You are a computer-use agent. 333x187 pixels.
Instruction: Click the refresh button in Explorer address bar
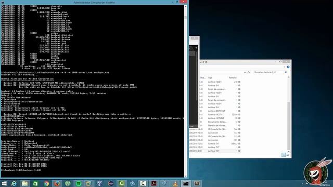(x=249, y=72)
